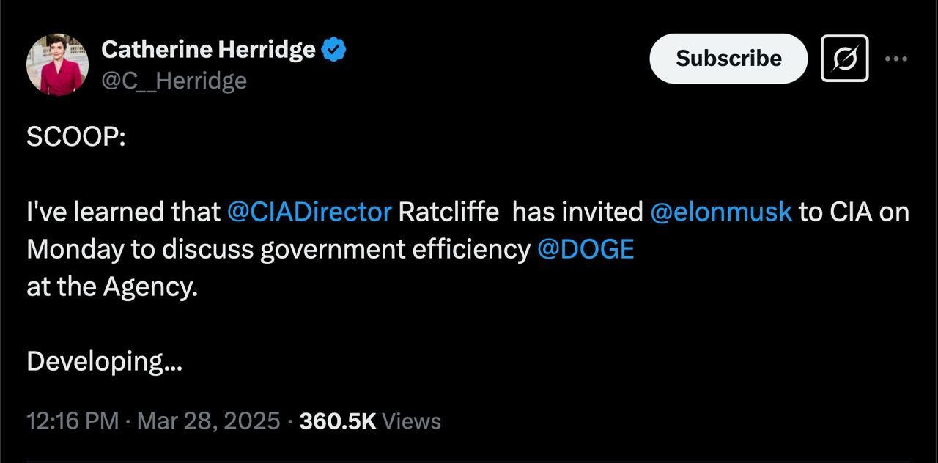Click the Catherine Herridge display name
938x463 pixels.
(x=208, y=50)
